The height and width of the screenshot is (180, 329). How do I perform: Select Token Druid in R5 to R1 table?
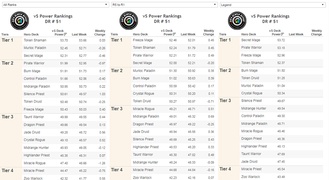tap(142, 101)
